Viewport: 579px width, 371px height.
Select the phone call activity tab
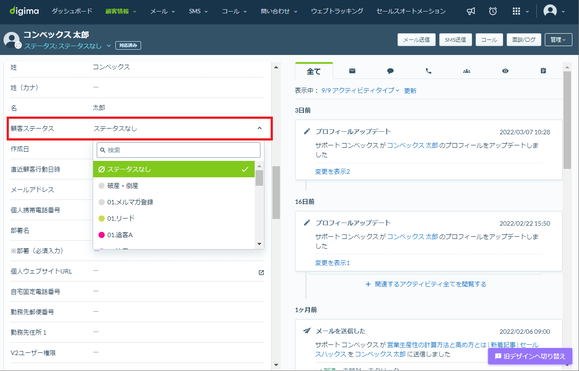coord(429,71)
